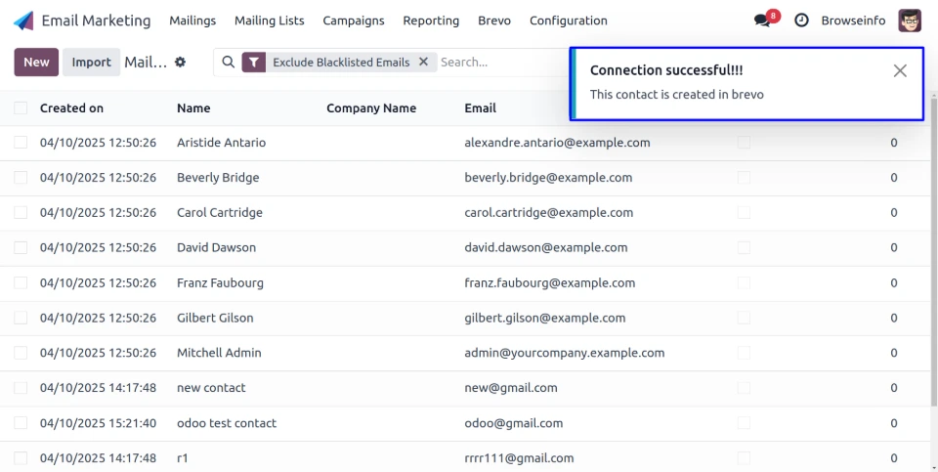Click the Email Marketing app logo icon
The width and height of the screenshot is (938, 472).
point(23,21)
